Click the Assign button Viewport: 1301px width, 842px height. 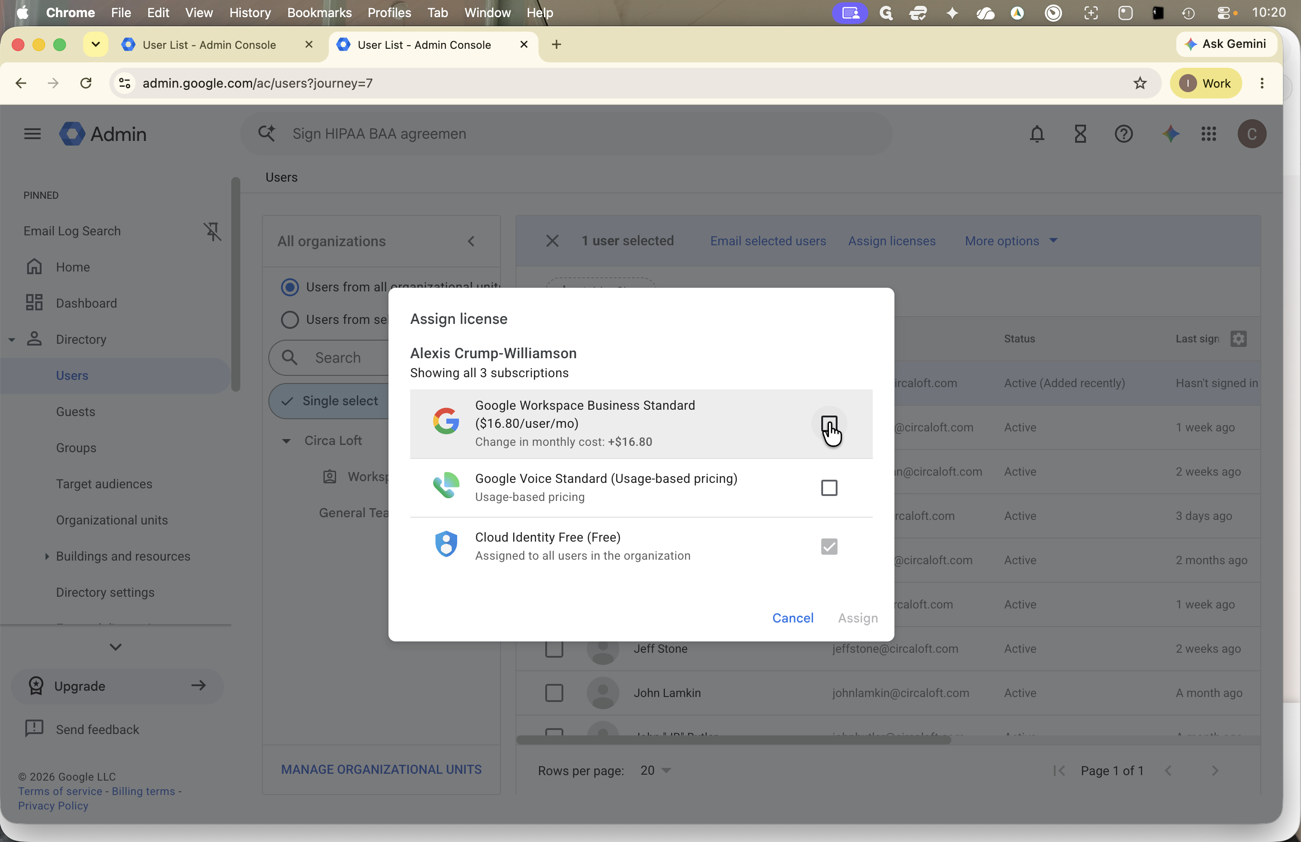(x=858, y=618)
